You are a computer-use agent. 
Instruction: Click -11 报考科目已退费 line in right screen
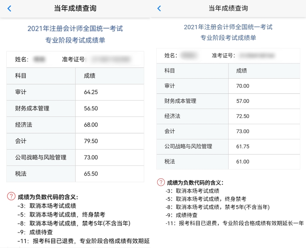[x=235, y=223]
